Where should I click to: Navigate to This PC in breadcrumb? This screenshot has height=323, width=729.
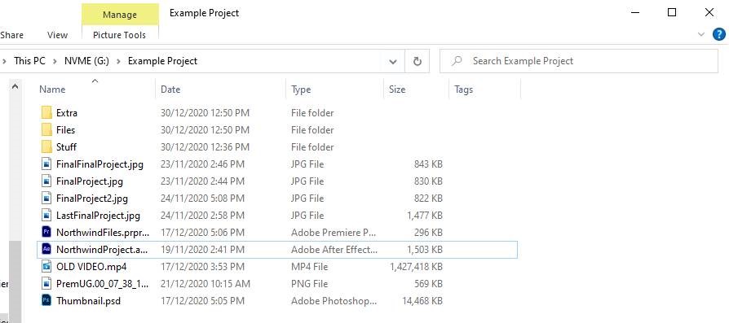tap(29, 61)
